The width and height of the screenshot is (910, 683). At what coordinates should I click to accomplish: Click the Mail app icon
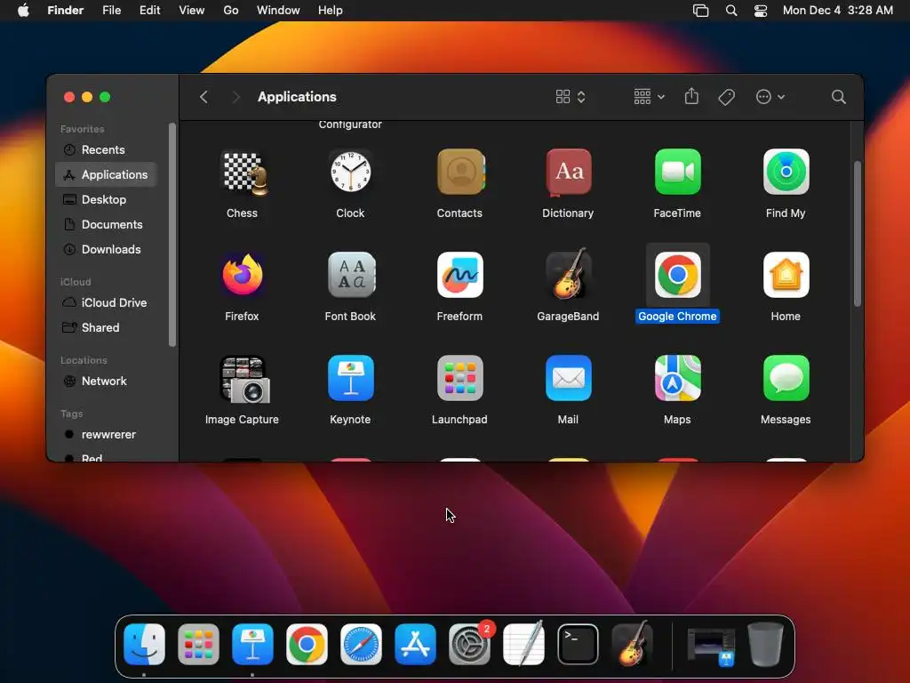click(568, 378)
